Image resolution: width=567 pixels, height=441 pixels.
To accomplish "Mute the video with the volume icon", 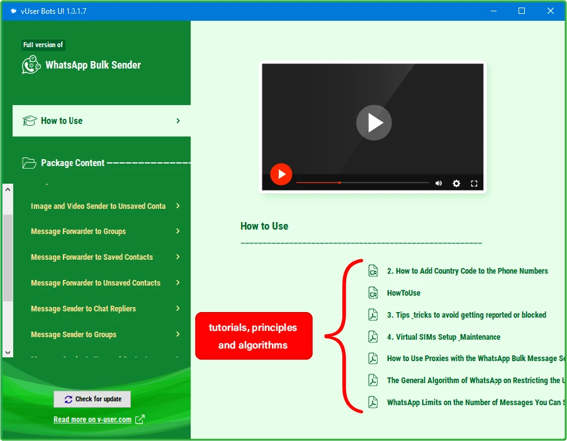I will 439,183.
